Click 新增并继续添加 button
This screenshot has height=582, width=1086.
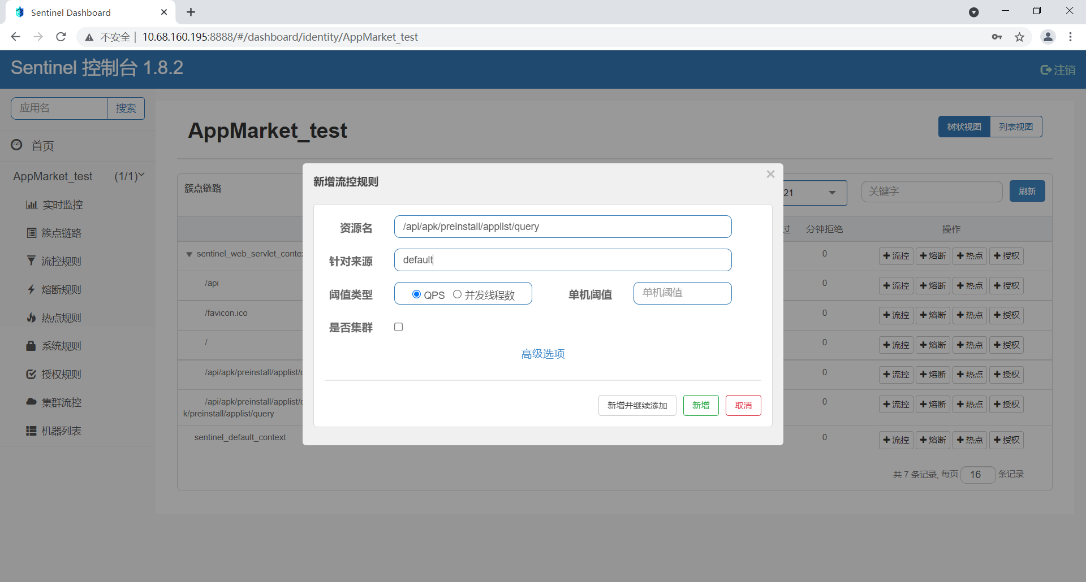[x=637, y=405]
